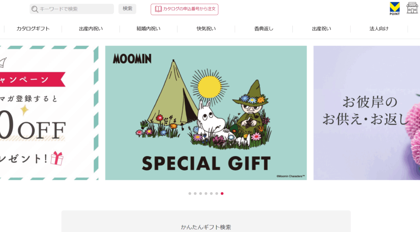Click the catalog book icon
Image resolution: width=420 pixels, height=232 pixels.
point(158,9)
